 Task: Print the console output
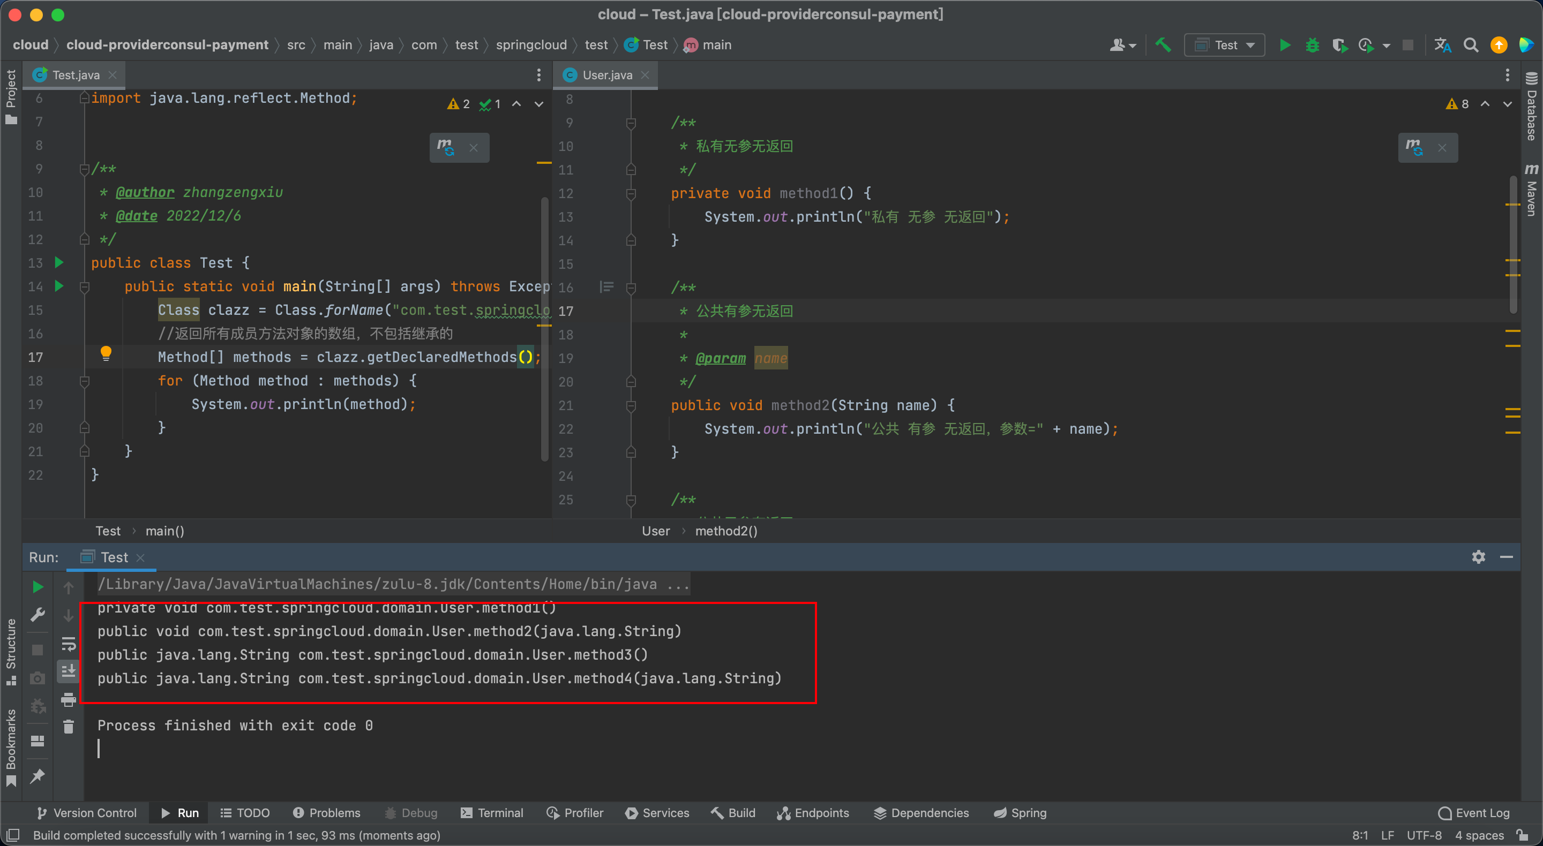point(68,699)
